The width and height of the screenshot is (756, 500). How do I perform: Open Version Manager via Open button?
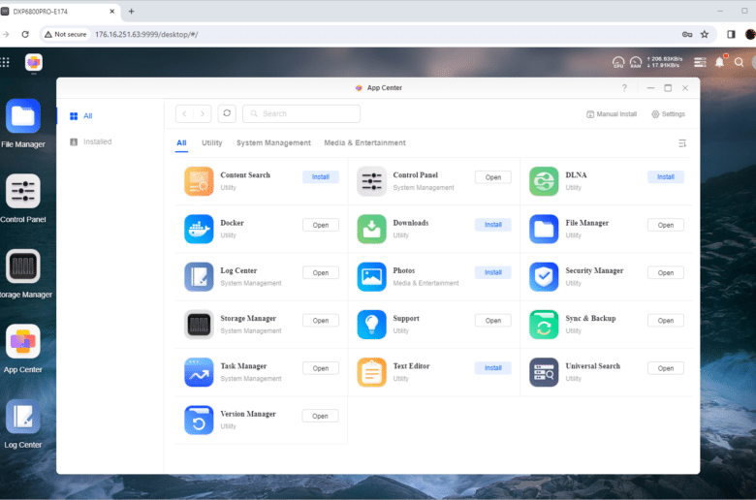[x=320, y=416]
